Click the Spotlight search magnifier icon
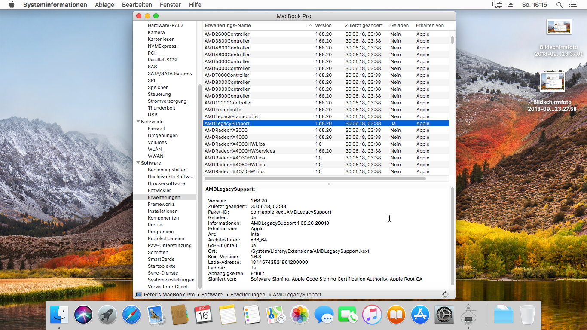Viewport: 587px width, 330px height. (x=559, y=5)
